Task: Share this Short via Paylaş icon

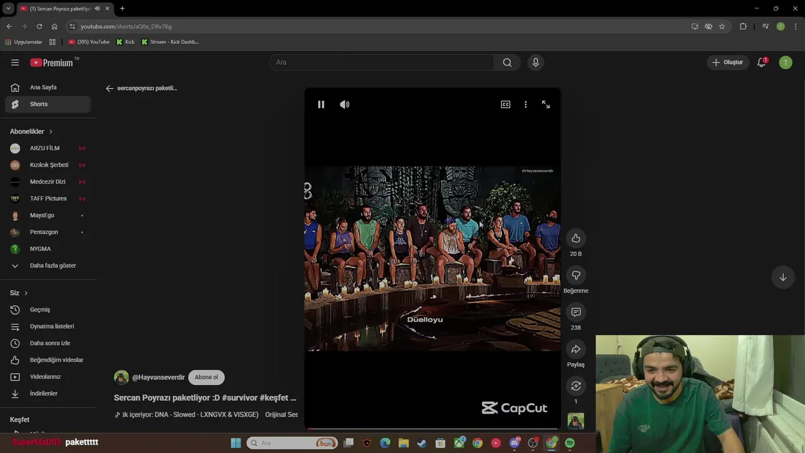Action: click(575, 349)
